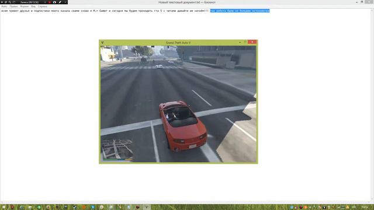Open the active GTA V taskbar icon

point(147,208)
